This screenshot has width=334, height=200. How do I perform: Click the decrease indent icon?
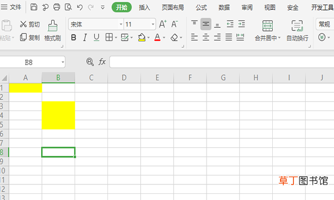(x=230, y=24)
